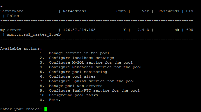This screenshot has width=201, height=112.
Task: Click the 'NetAddress' column header
Action: point(74,11)
